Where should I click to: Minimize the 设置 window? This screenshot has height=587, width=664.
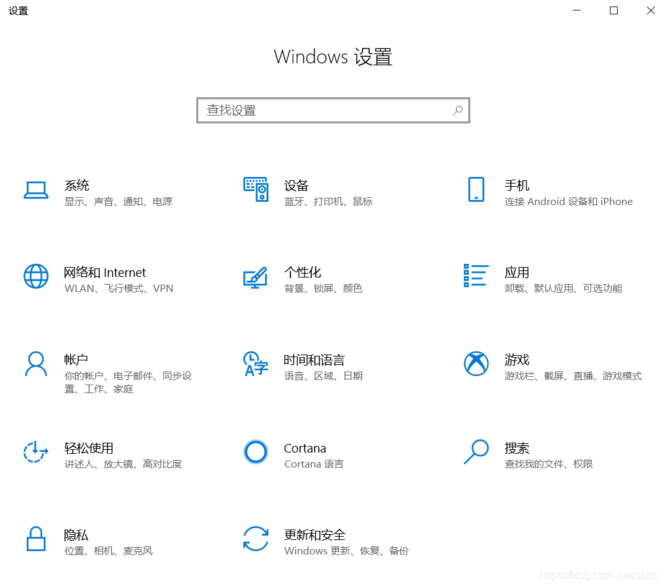coord(577,10)
